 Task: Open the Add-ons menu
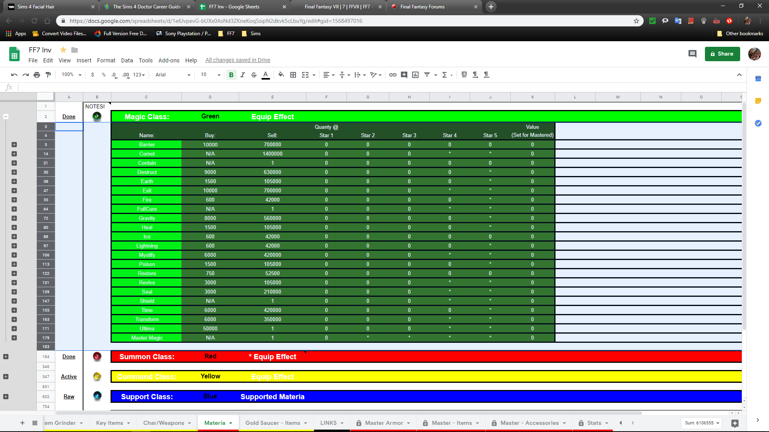(x=169, y=60)
